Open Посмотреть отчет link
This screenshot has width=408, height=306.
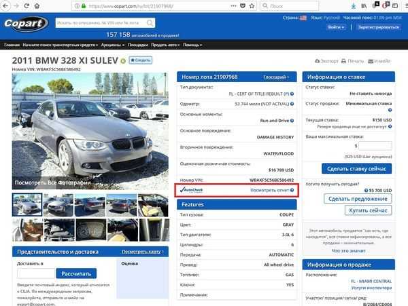point(269,190)
